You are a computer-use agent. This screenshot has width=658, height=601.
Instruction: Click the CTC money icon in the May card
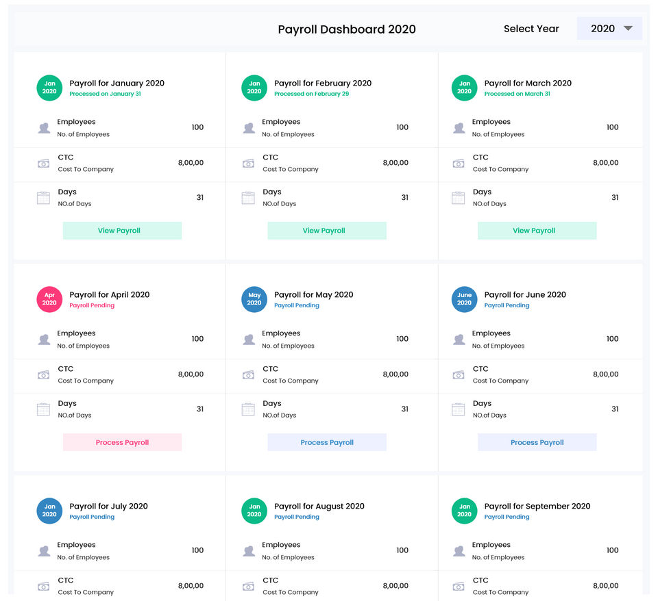248,375
